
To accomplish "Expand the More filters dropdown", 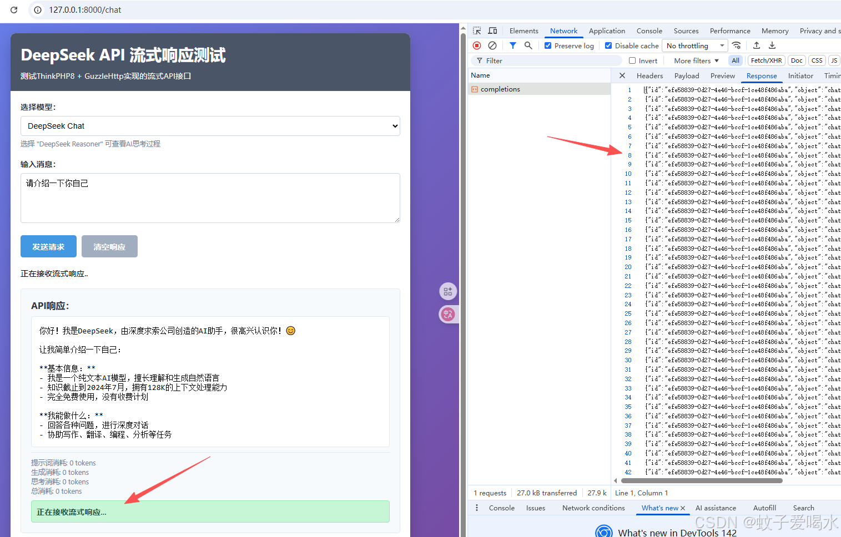I will 696,60.
